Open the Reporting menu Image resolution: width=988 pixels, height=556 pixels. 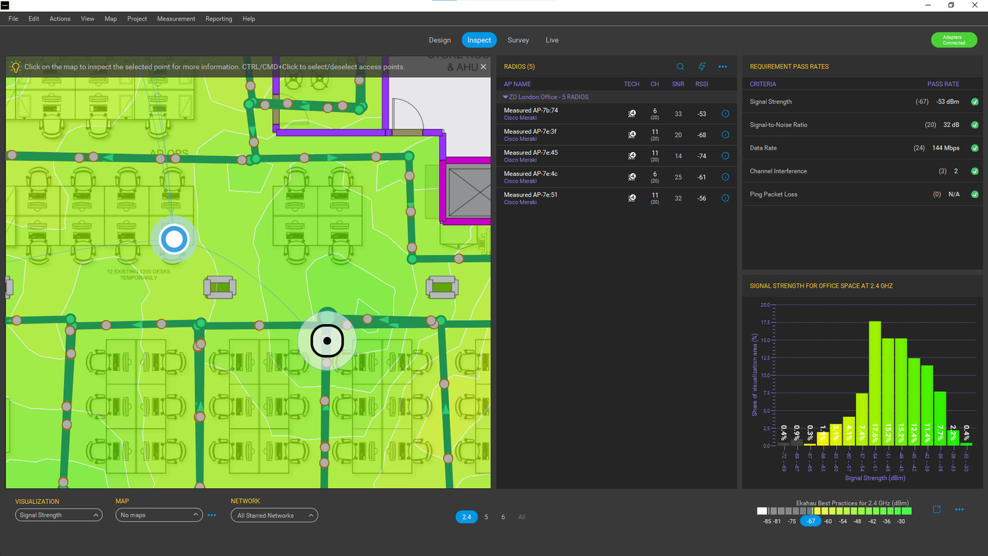tap(218, 18)
